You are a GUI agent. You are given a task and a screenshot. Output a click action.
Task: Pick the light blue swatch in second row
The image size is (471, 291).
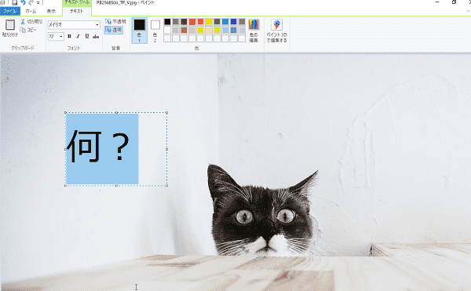coord(225,30)
